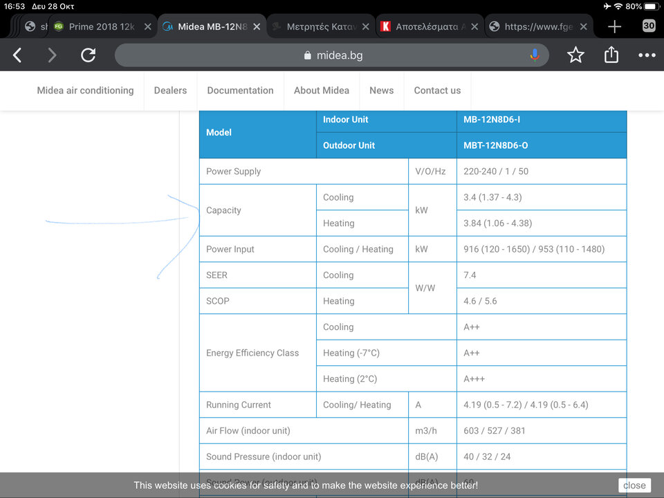The image size is (664, 498).
Task: Open the News menu item
Action: coord(382,90)
